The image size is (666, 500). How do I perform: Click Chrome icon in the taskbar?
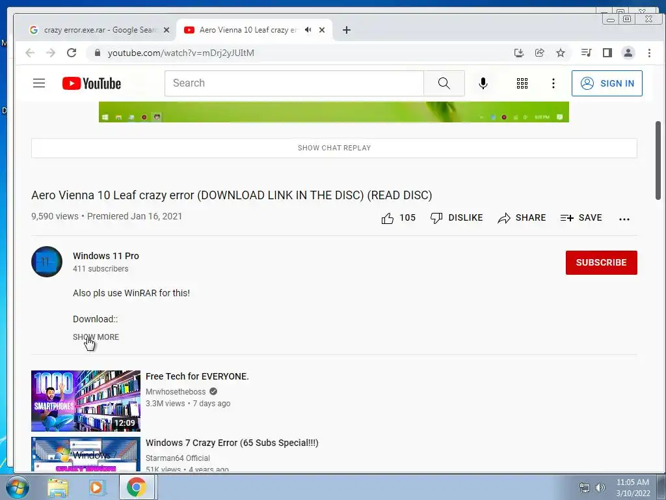[x=137, y=487]
